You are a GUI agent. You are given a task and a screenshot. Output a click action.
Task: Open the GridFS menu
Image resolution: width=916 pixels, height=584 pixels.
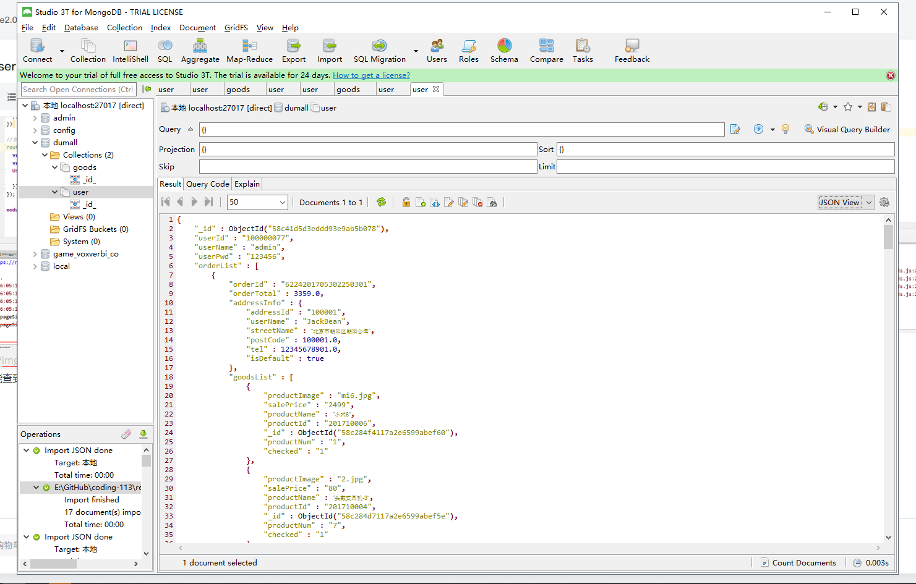click(236, 28)
